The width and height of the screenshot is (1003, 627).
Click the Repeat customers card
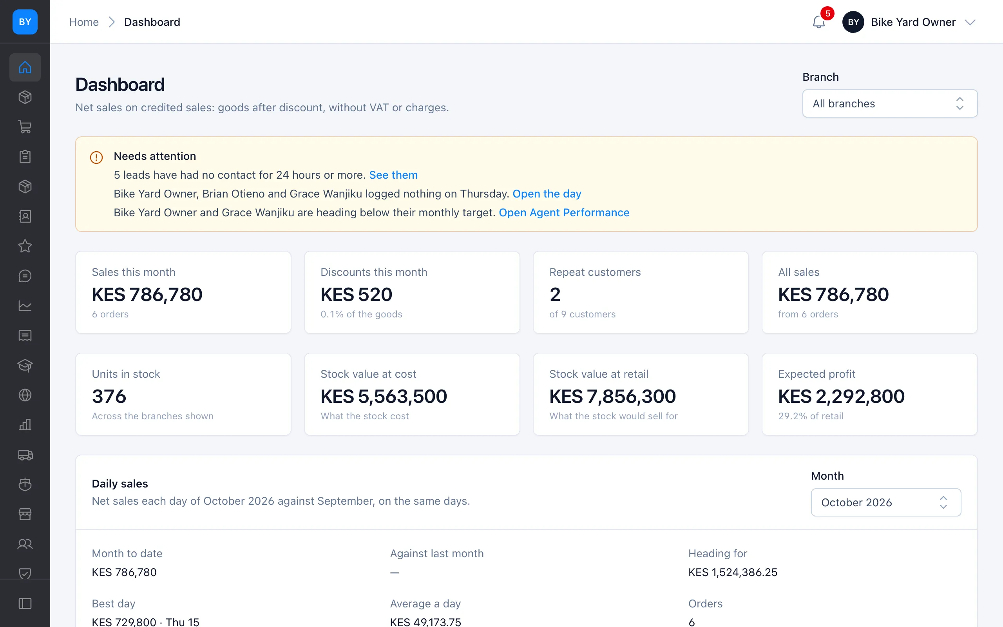[x=641, y=292]
